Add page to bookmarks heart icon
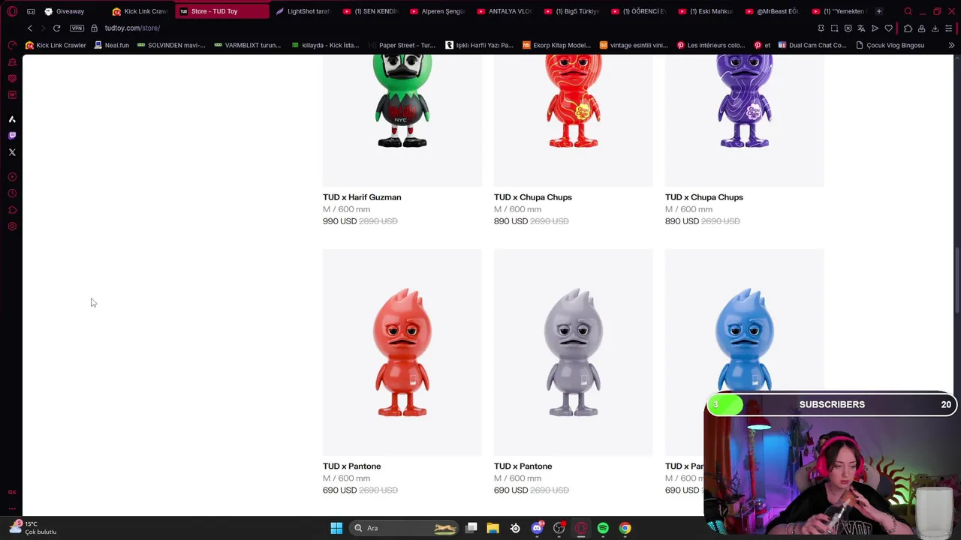 888,28
